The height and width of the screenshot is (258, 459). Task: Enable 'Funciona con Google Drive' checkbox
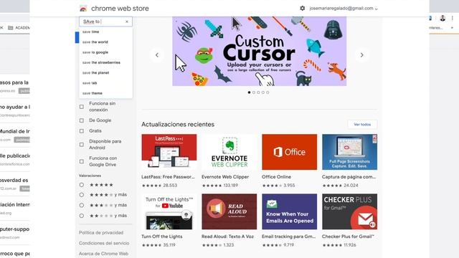pyautogui.click(x=82, y=161)
